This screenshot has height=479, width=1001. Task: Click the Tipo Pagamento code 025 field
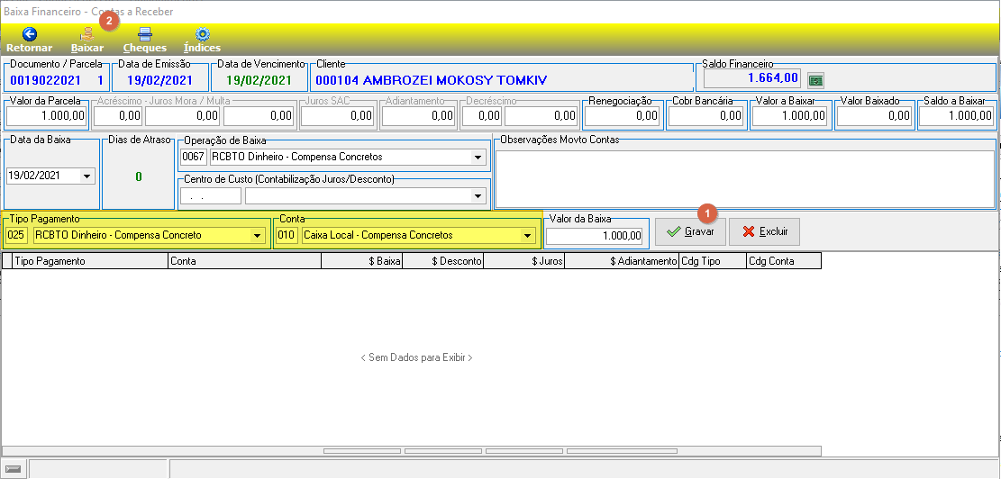click(17, 235)
